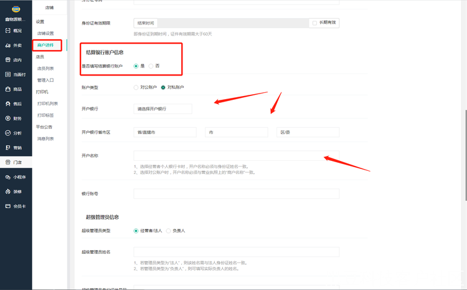This screenshot has height=290, width=467.
Task: Select 经营者/法人 administrator type
Action: 136,231
